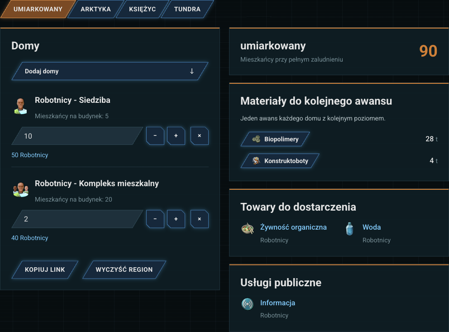The width and height of the screenshot is (449, 332).
Task: Open the Arktyka region tab
Action: pyautogui.click(x=96, y=9)
